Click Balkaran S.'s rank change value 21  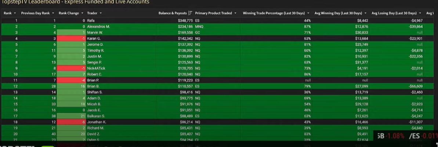[82, 116]
